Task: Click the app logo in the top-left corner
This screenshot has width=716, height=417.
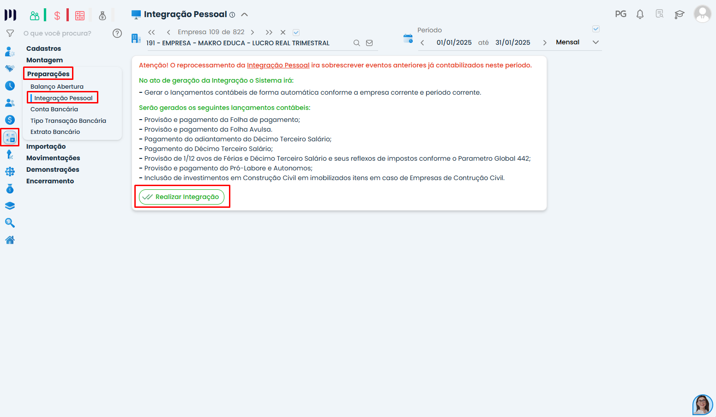Action: click(x=10, y=15)
